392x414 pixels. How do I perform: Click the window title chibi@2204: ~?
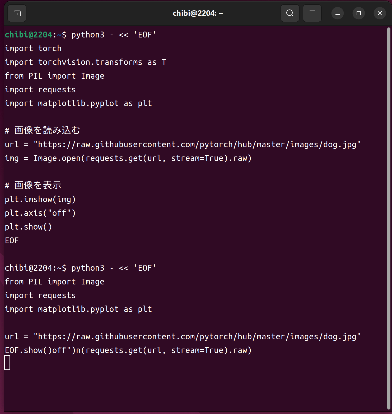(x=198, y=13)
